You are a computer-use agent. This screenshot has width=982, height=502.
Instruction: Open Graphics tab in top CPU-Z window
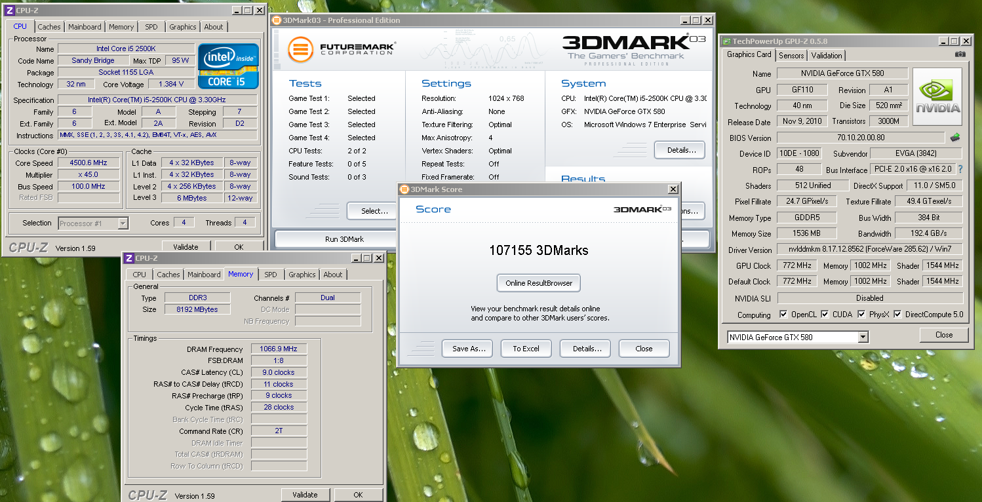[183, 27]
